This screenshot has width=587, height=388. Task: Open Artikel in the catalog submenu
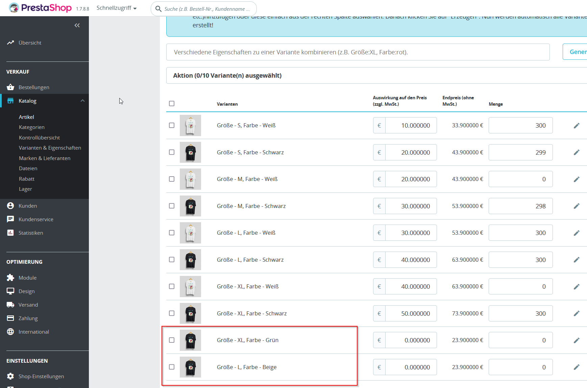(26, 117)
